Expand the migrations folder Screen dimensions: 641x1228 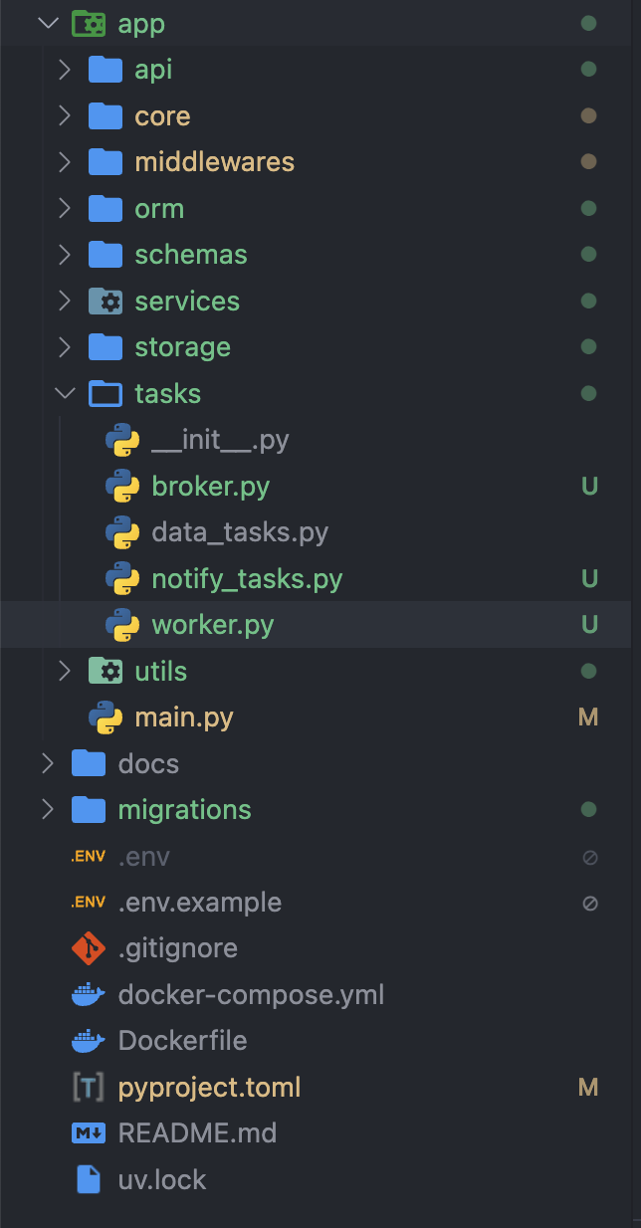pos(46,809)
